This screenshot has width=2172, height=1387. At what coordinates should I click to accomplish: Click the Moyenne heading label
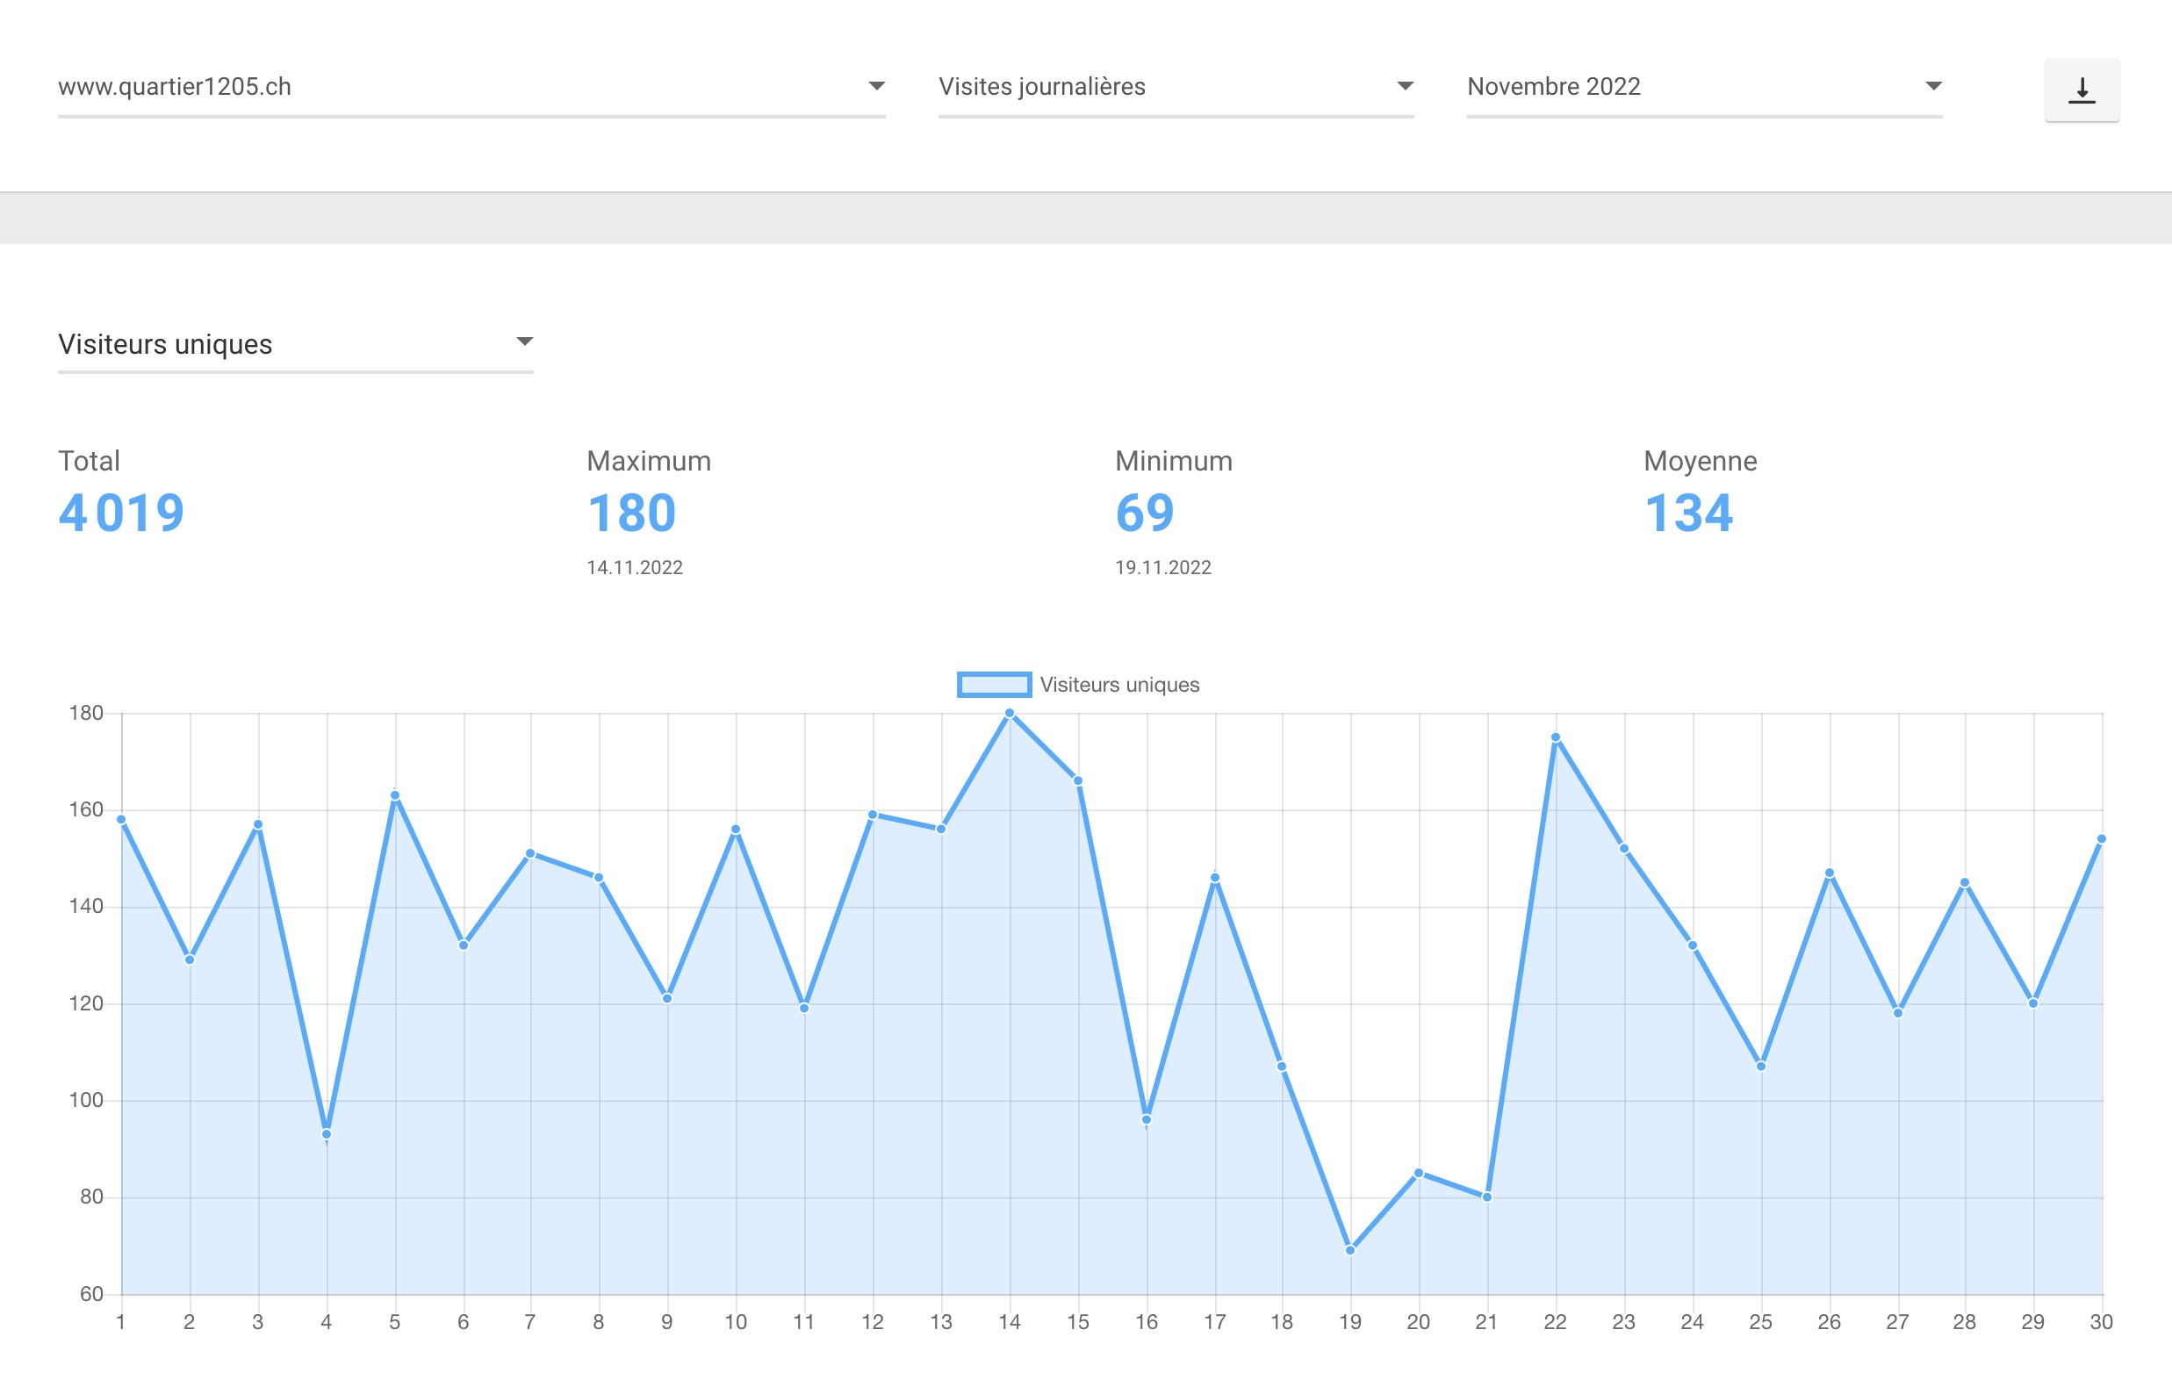click(x=1701, y=461)
